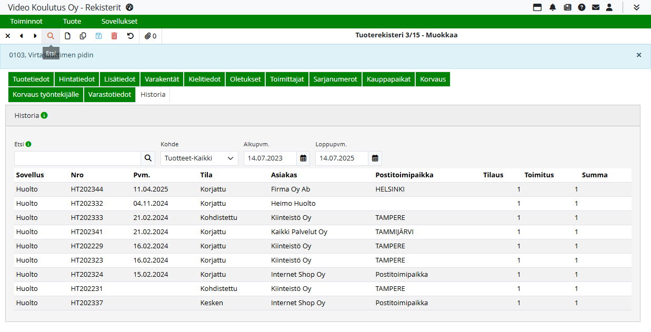Open the paperclip attachments icon
The width and height of the screenshot is (651, 332).
pyautogui.click(x=151, y=36)
